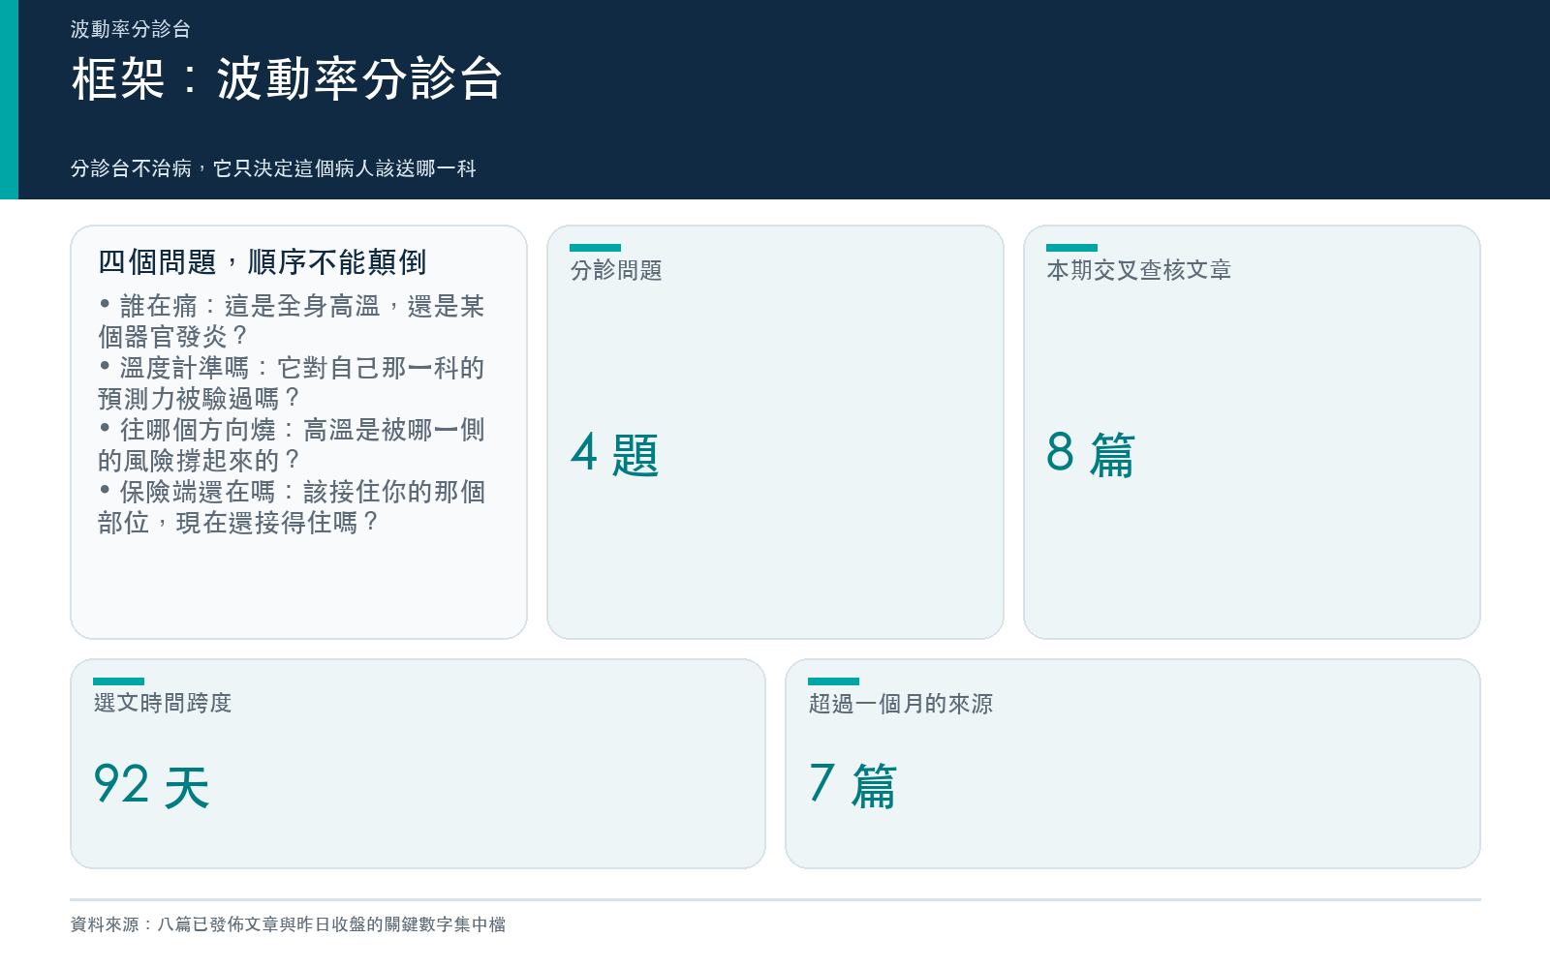
Task: Click the footer source note 資料來源
Action: click(x=288, y=924)
